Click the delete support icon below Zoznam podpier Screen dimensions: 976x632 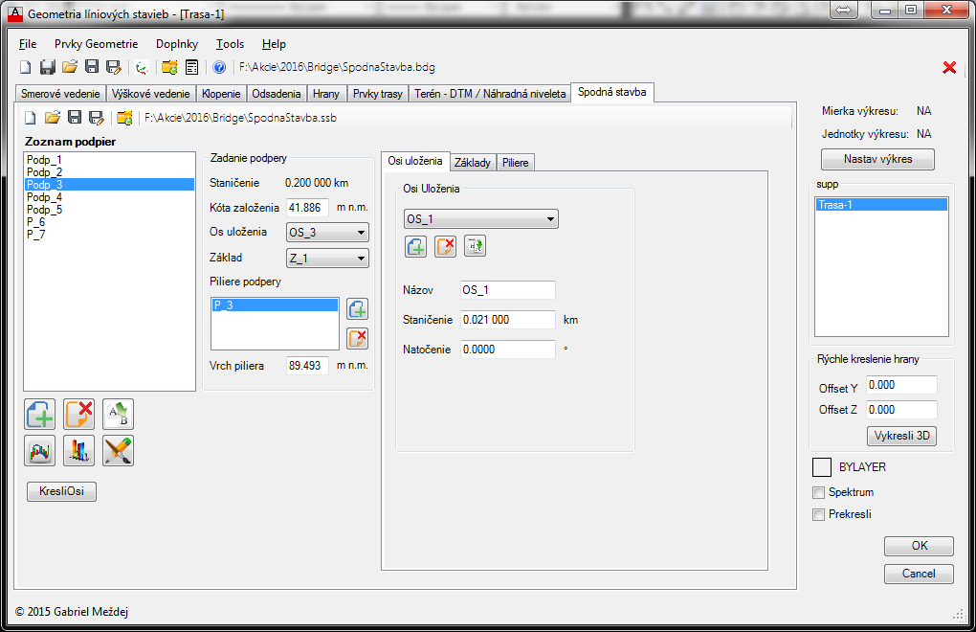[x=78, y=414]
